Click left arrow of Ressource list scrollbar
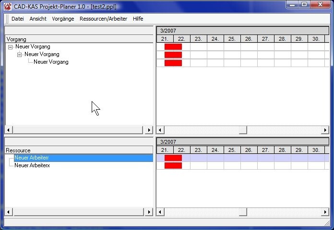The width and height of the screenshot is (334, 230). click(x=9, y=212)
